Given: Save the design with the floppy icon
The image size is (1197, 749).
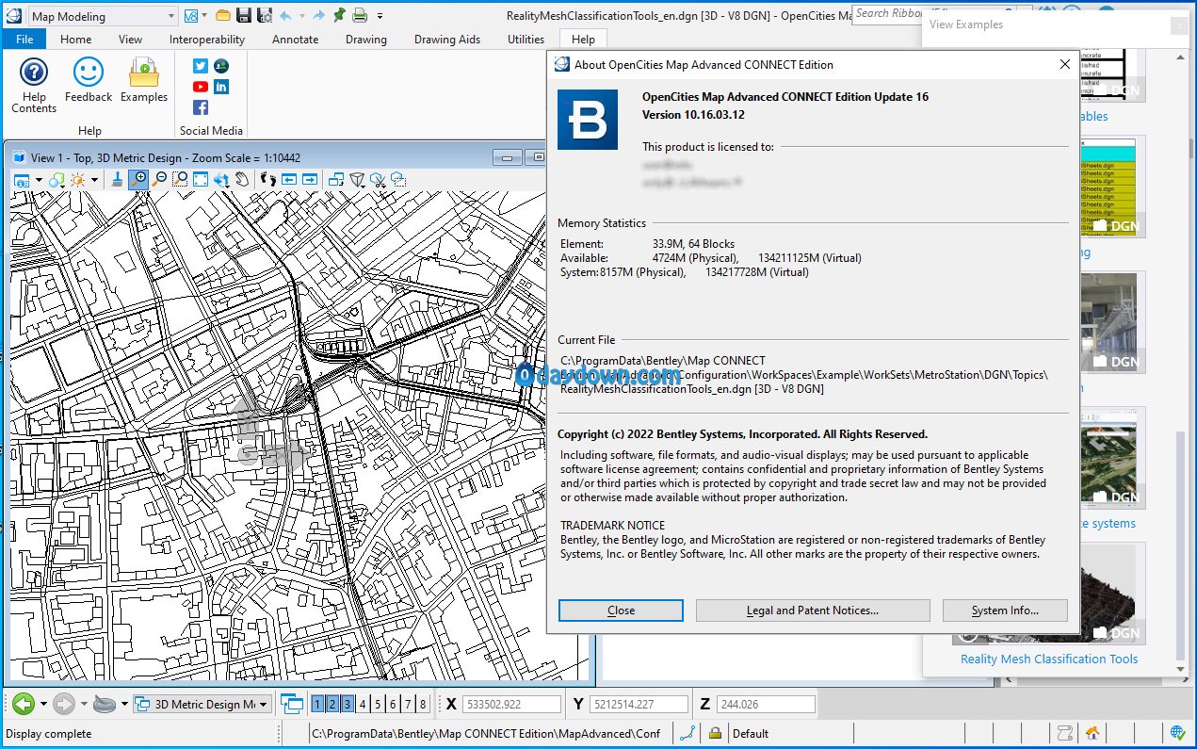Looking at the screenshot, I should point(244,15).
